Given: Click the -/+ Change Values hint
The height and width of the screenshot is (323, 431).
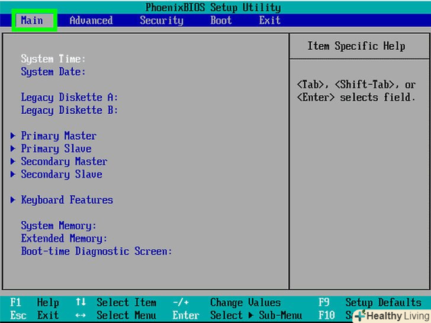Looking at the screenshot, I should (227, 302).
